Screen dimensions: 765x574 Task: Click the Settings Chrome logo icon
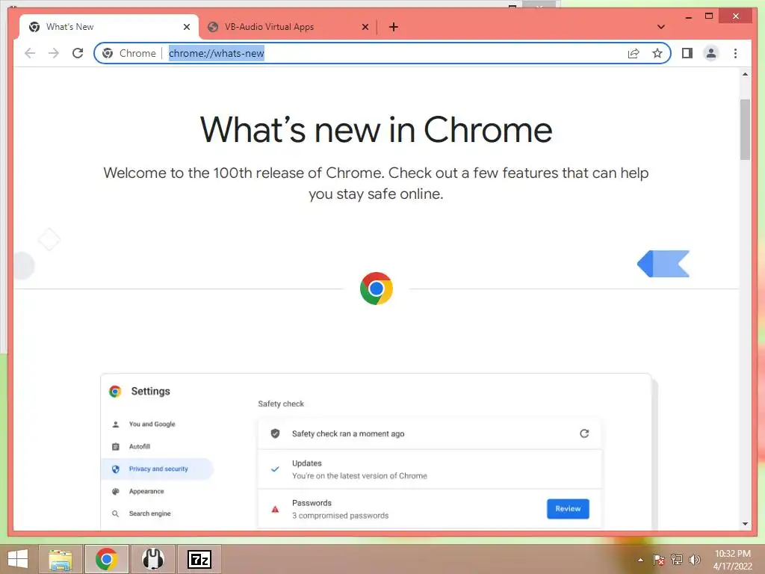[x=115, y=392]
